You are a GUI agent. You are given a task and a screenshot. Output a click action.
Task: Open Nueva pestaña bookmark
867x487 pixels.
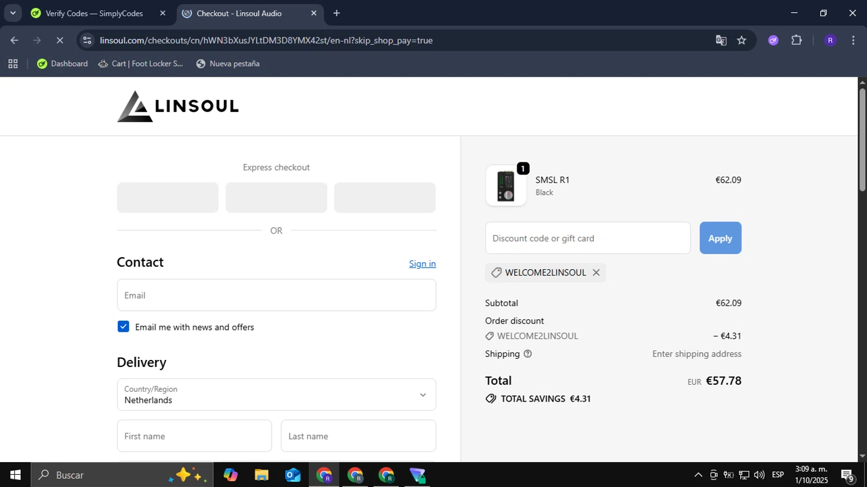pos(228,64)
